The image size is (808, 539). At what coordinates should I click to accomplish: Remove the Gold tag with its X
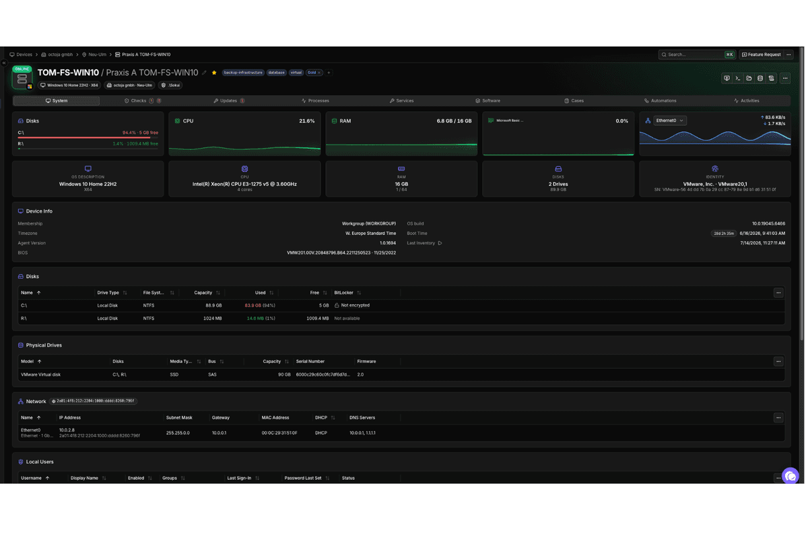tap(319, 73)
